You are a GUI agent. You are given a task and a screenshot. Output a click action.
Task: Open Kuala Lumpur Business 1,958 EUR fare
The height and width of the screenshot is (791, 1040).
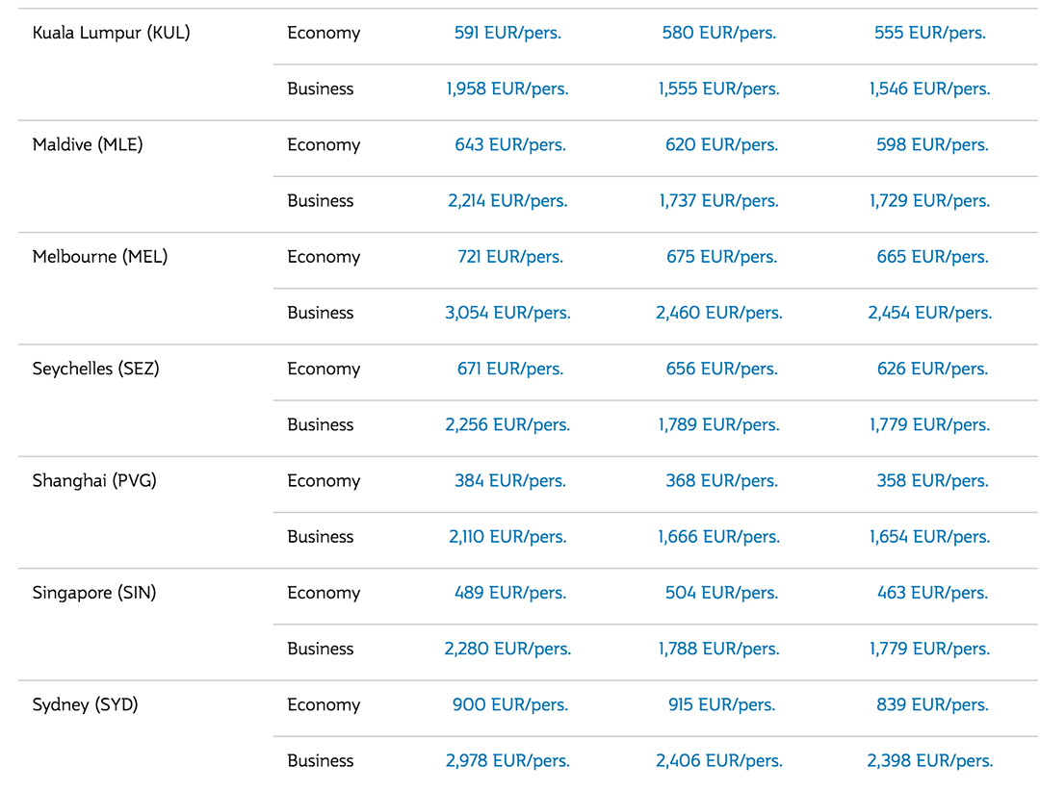pyautogui.click(x=507, y=89)
